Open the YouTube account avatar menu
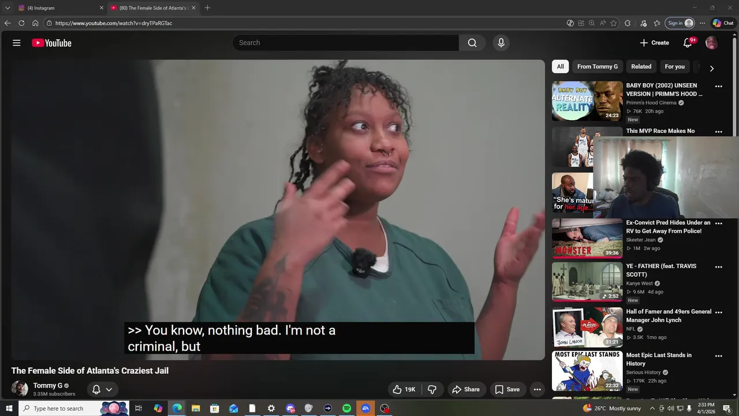The image size is (739, 416). 711,43
